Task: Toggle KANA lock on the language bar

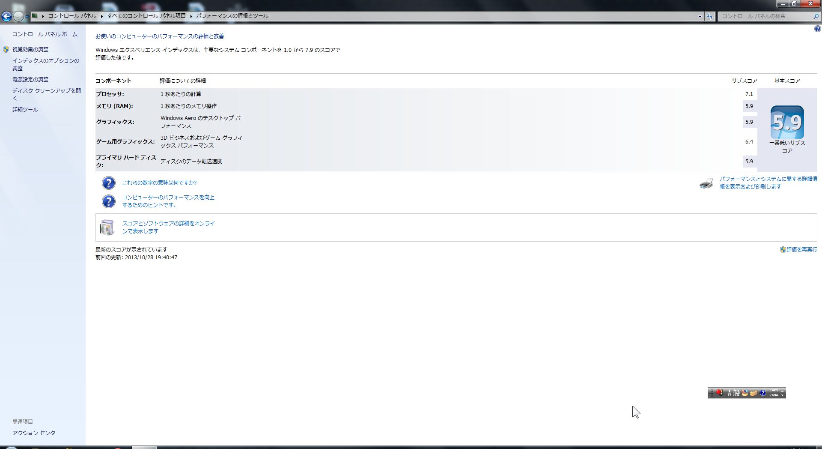Action: pos(774,395)
